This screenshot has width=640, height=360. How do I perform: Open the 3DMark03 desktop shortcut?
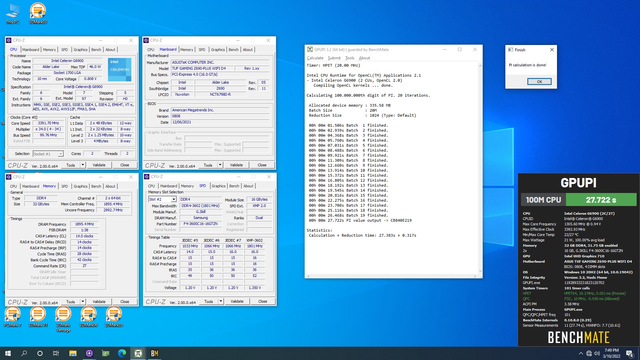click(x=38, y=14)
